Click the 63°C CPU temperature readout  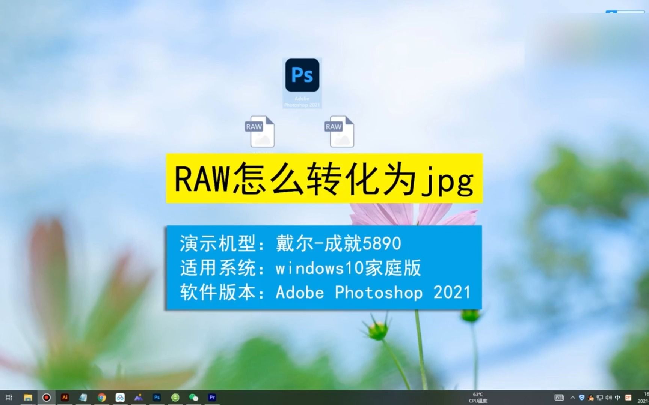pos(478,397)
